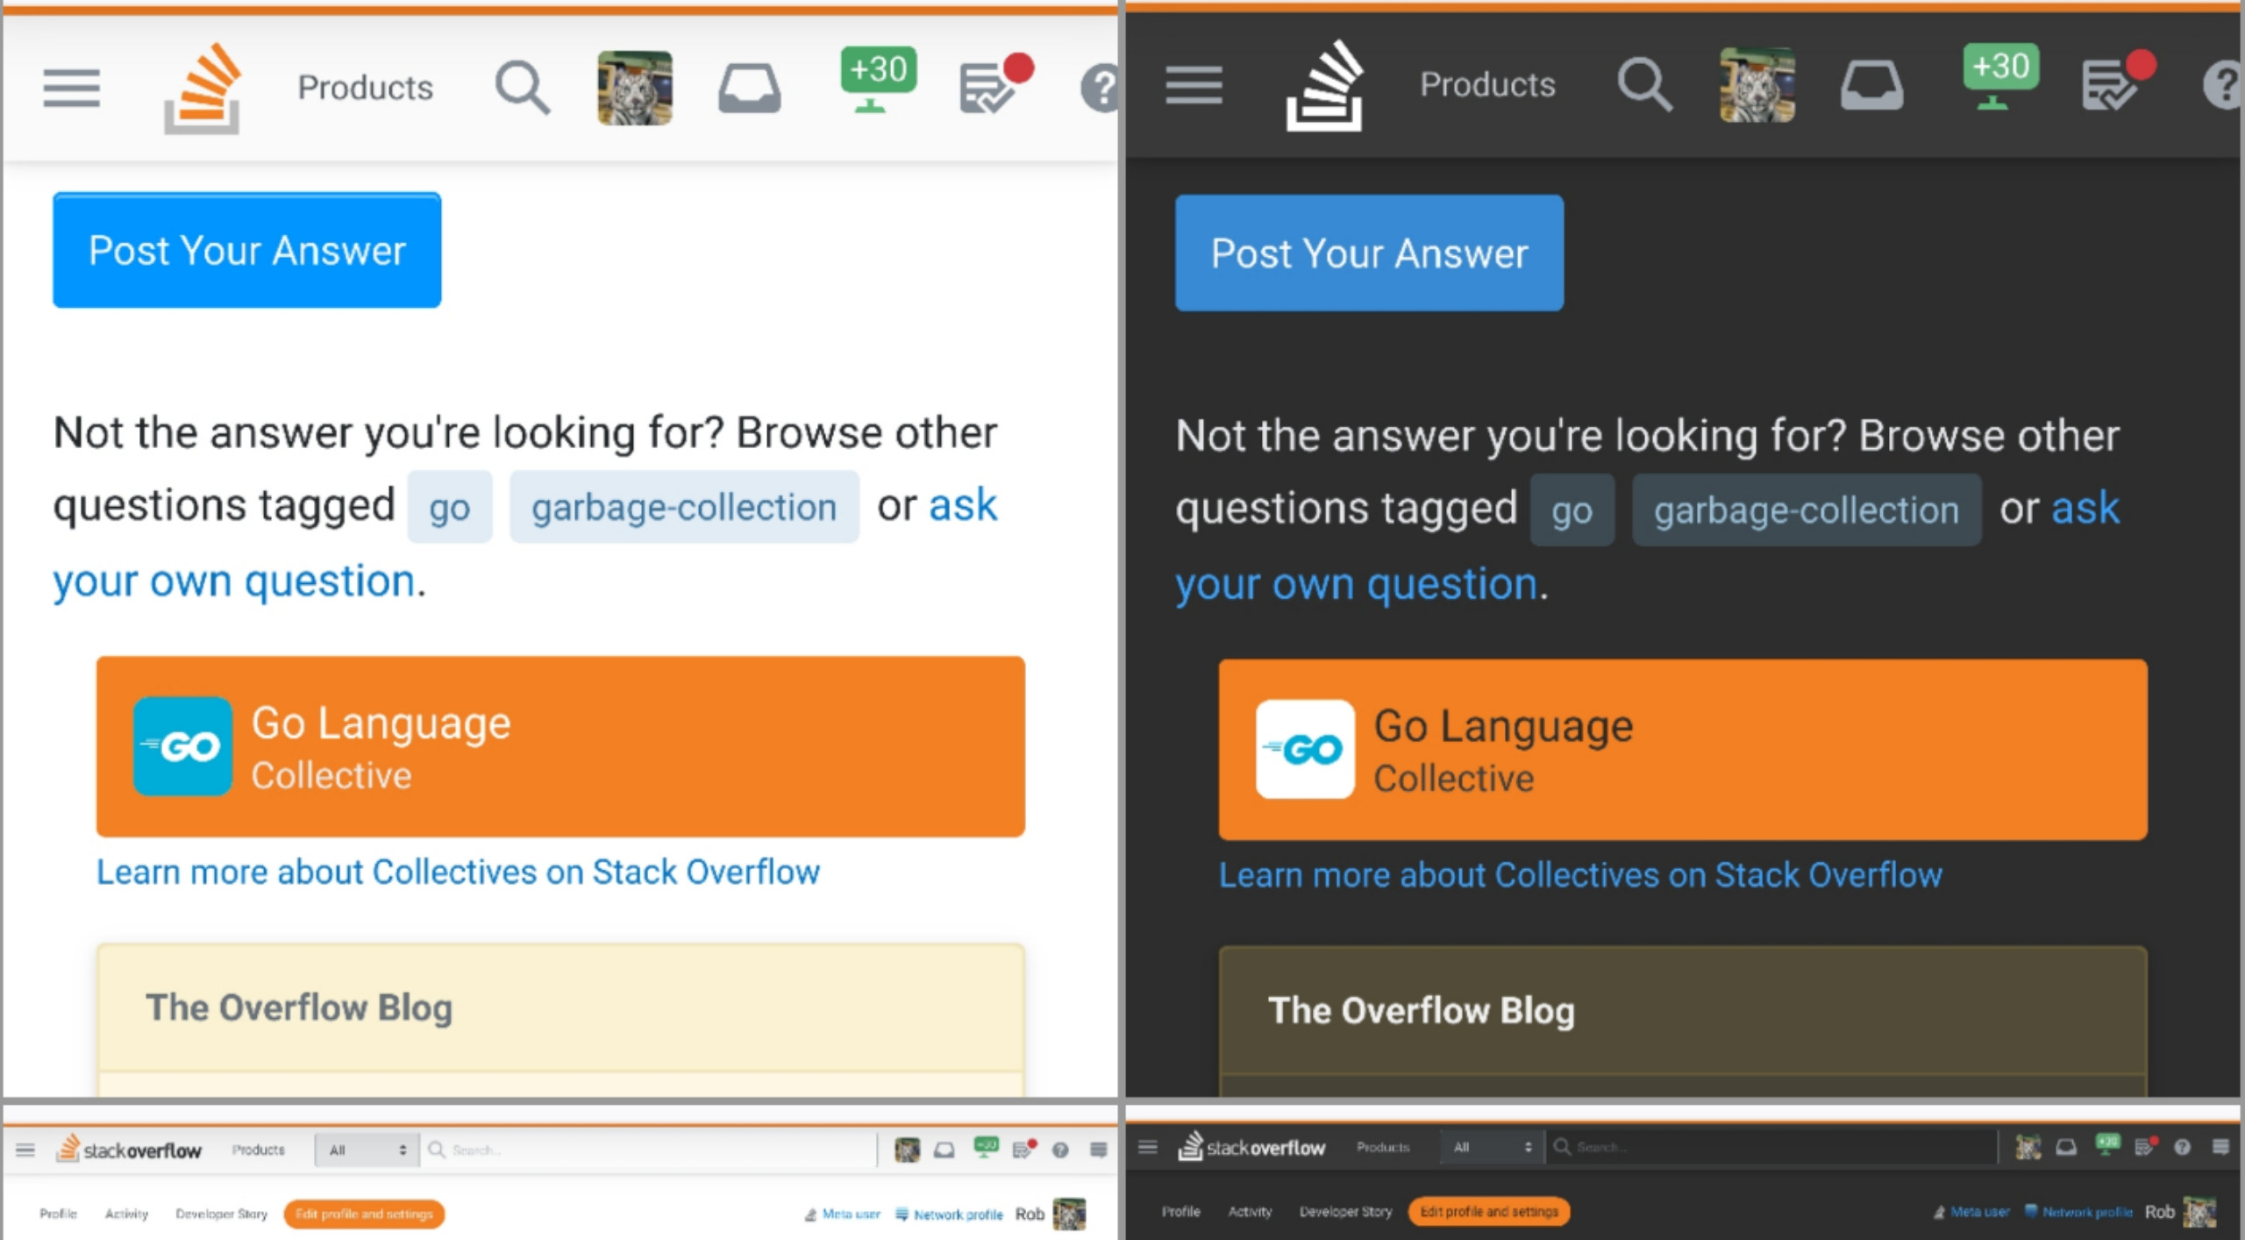
Task: Click the inbox/tray icon in toolbar
Action: click(x=748, y=84)
